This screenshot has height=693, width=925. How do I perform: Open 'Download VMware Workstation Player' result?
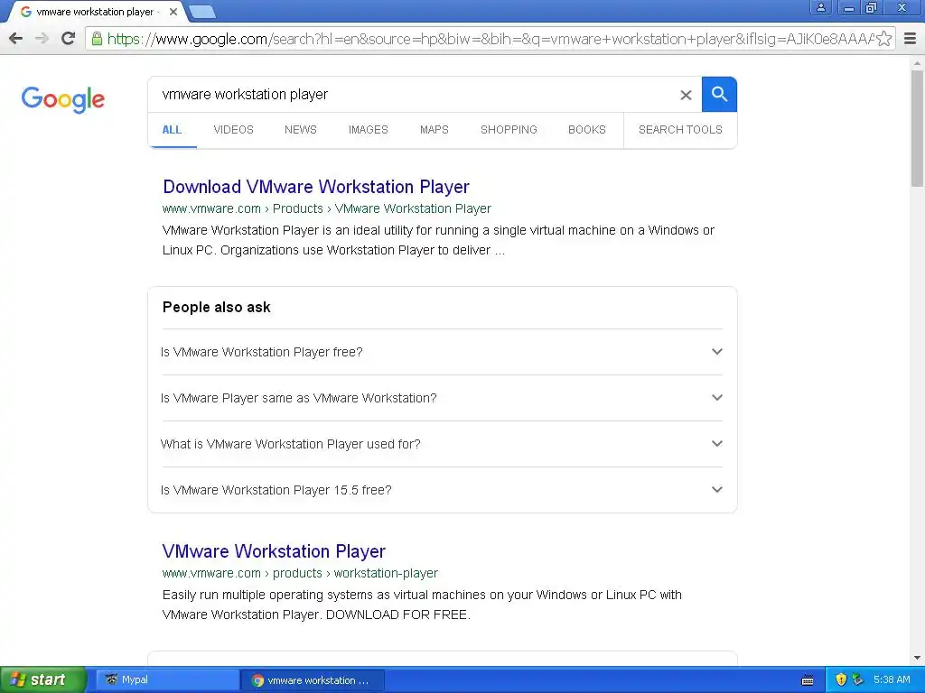pyautogui.click(x=316, y=187)
